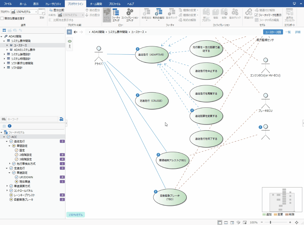Click the zoom slider handle in the status bar
Screen dimensions: 304x225
[x=270, y=222]
